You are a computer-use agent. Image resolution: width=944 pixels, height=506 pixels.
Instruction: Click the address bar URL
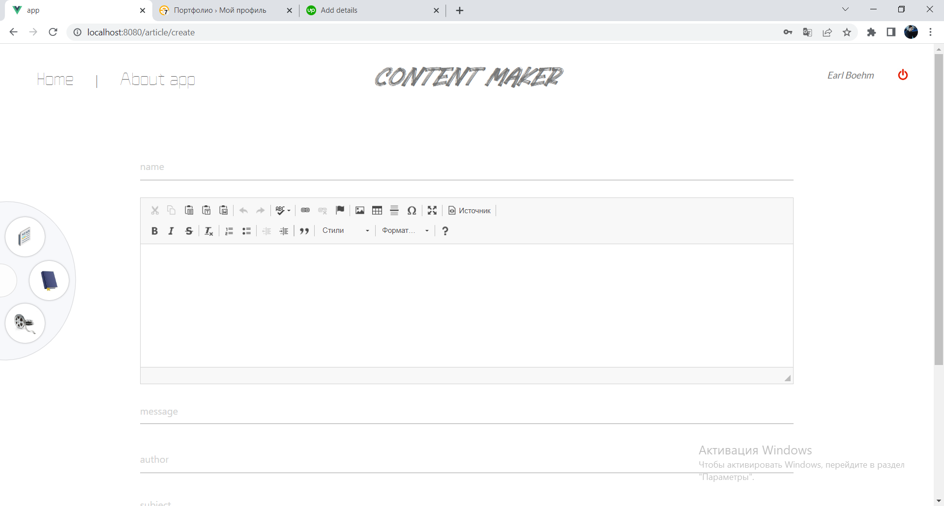point(141,32)
